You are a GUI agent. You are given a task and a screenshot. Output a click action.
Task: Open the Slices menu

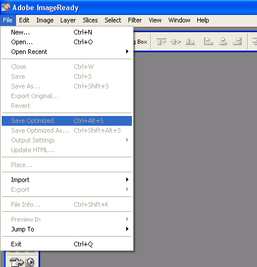click(x=90, y=20)
